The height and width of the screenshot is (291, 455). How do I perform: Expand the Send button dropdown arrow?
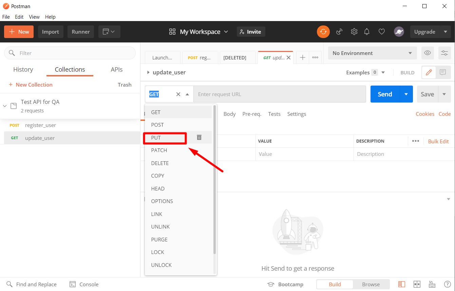click(406, 94)
